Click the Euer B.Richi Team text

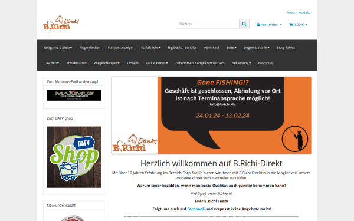211,201
